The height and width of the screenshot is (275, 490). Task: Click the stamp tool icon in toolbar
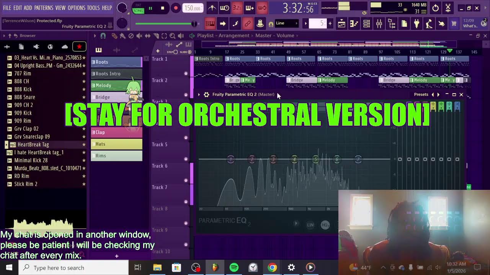[x=260, y=24]
